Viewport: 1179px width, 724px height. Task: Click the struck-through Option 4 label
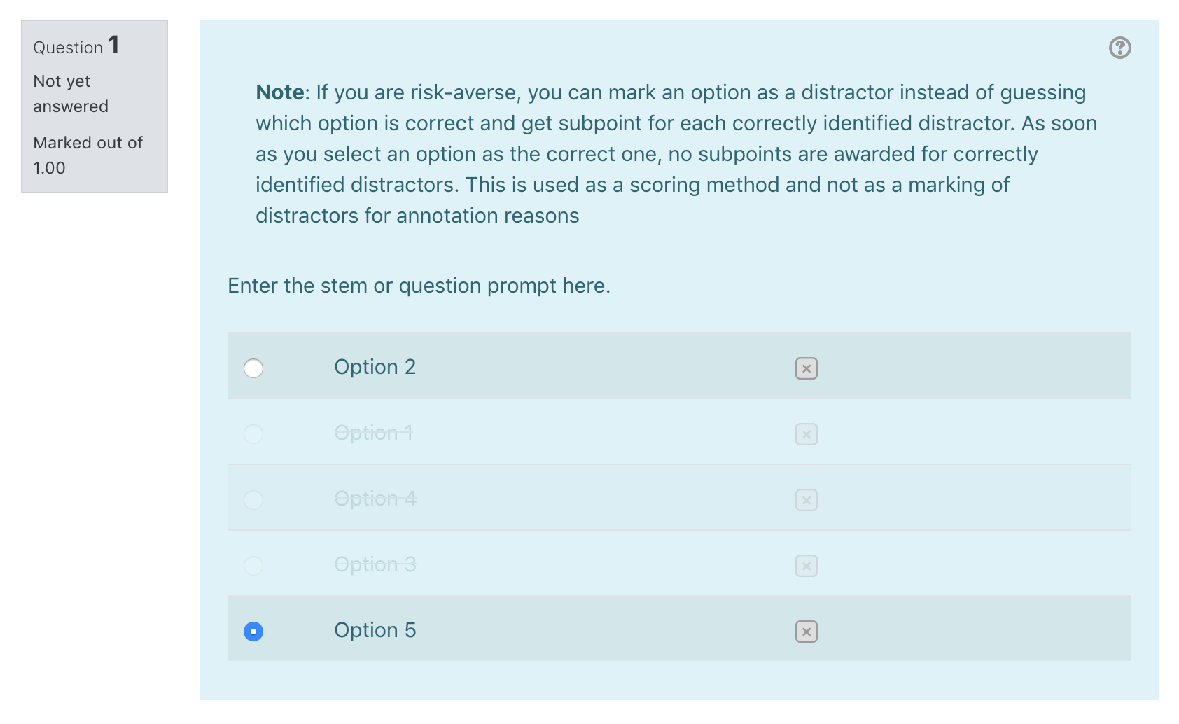click(x=375, y=499)
